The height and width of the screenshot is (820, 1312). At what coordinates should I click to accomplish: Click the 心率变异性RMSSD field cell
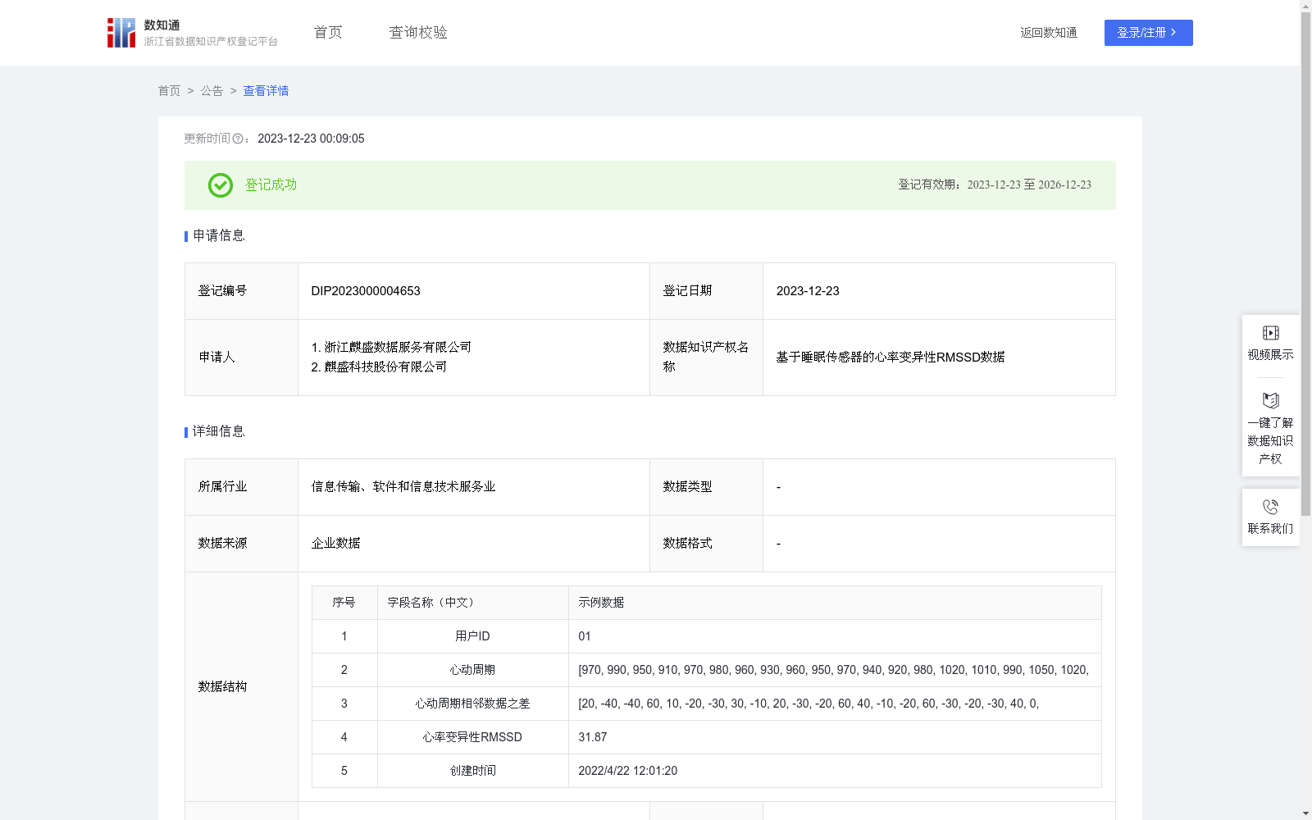point(473,737)
